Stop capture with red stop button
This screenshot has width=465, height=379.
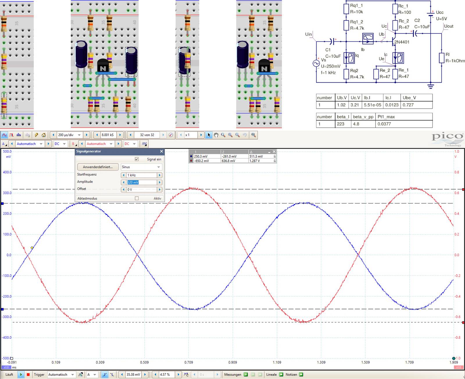click(28, 375)
